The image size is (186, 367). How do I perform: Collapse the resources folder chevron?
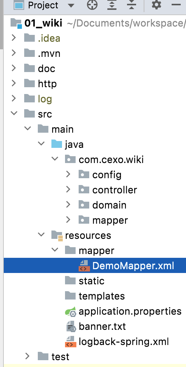point(41,235)
